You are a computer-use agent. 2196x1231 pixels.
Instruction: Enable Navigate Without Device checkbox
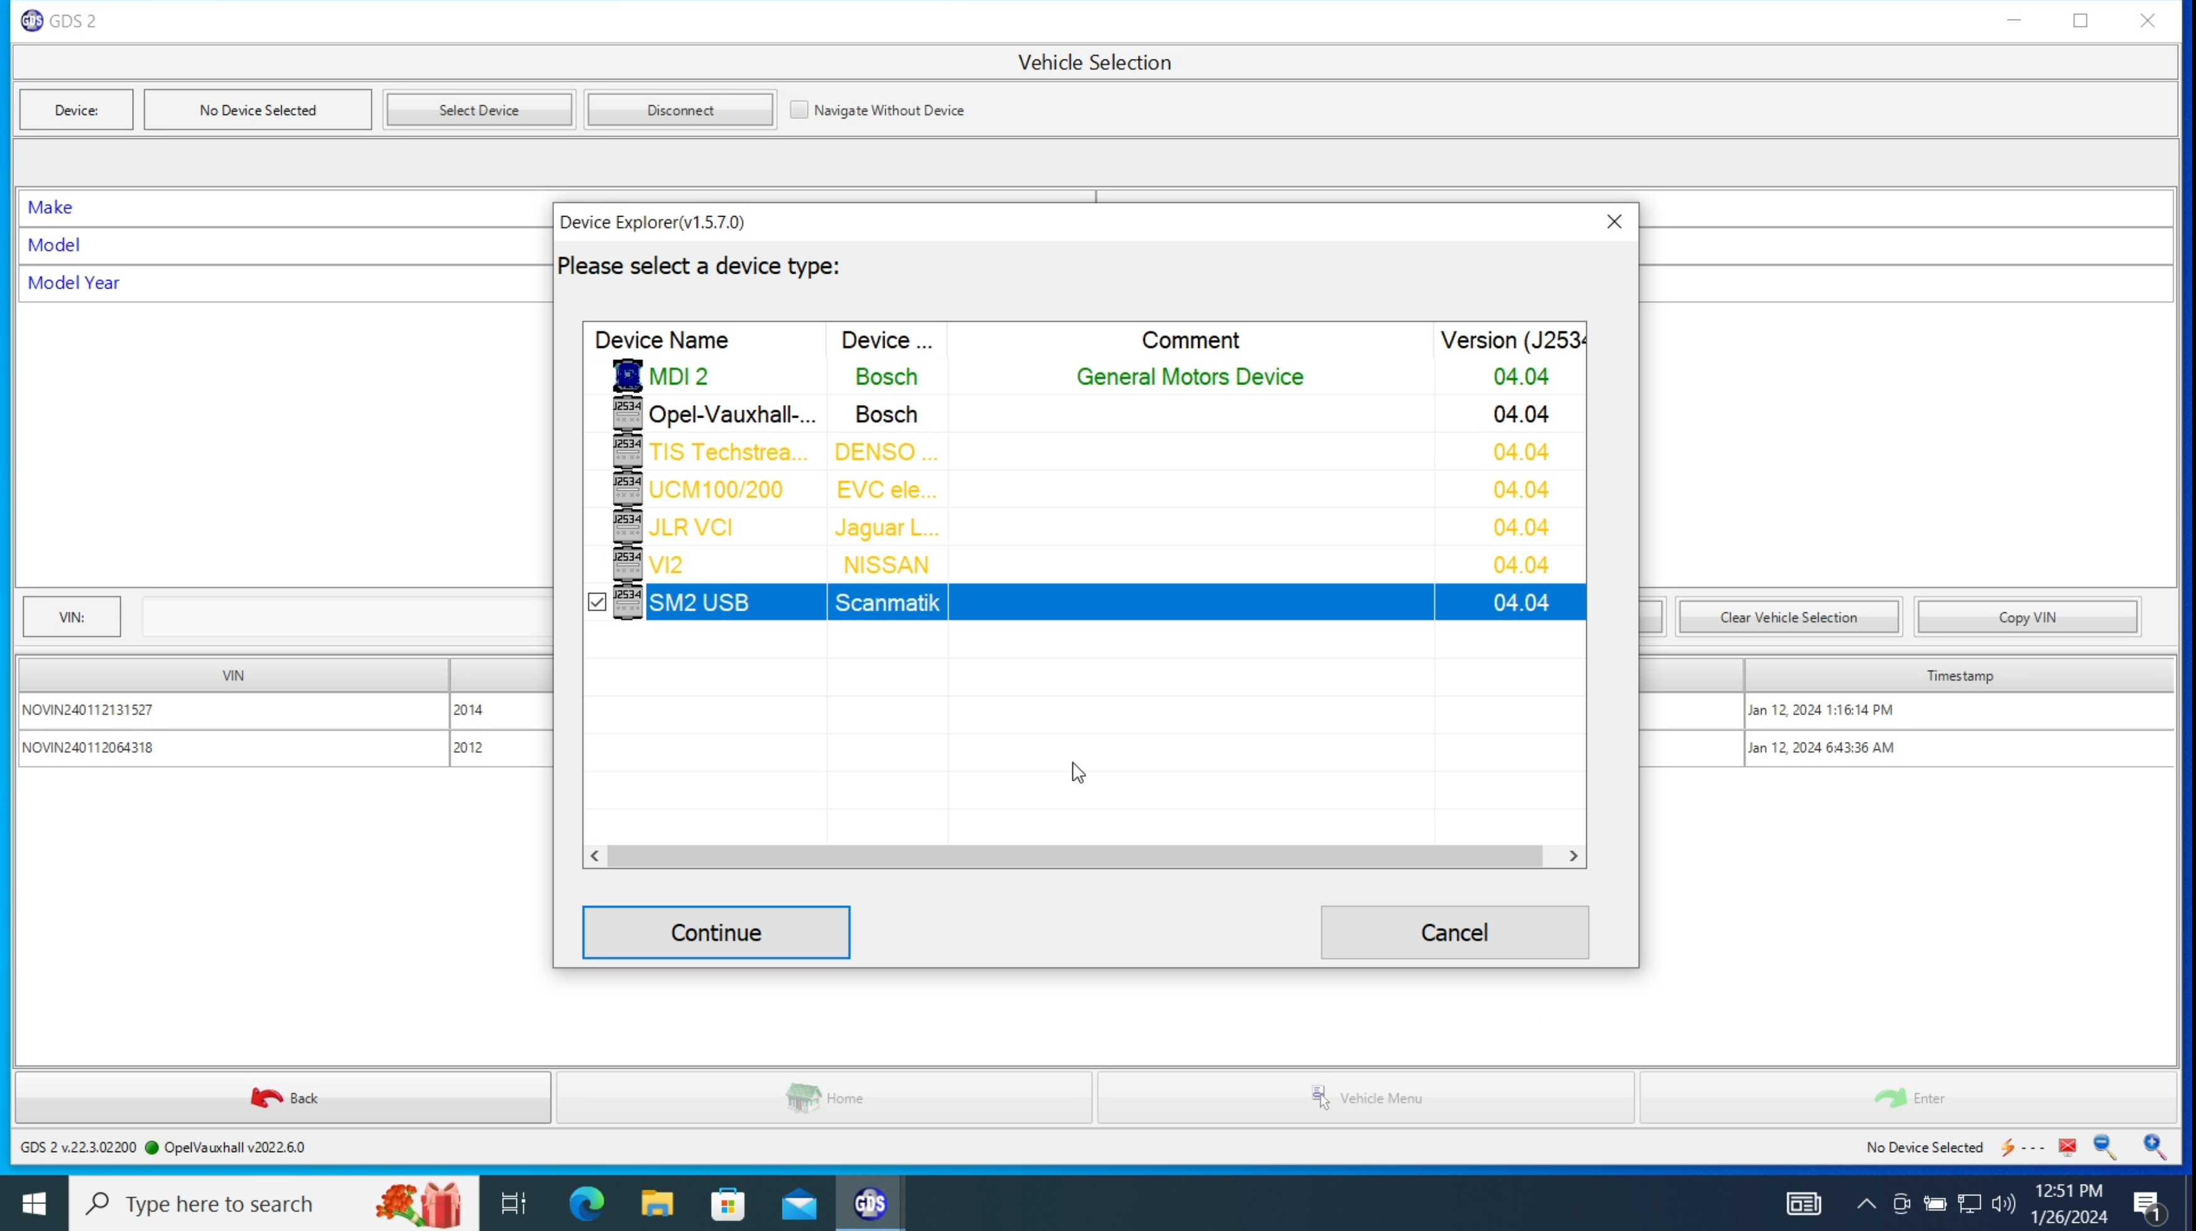click(799, 110)
